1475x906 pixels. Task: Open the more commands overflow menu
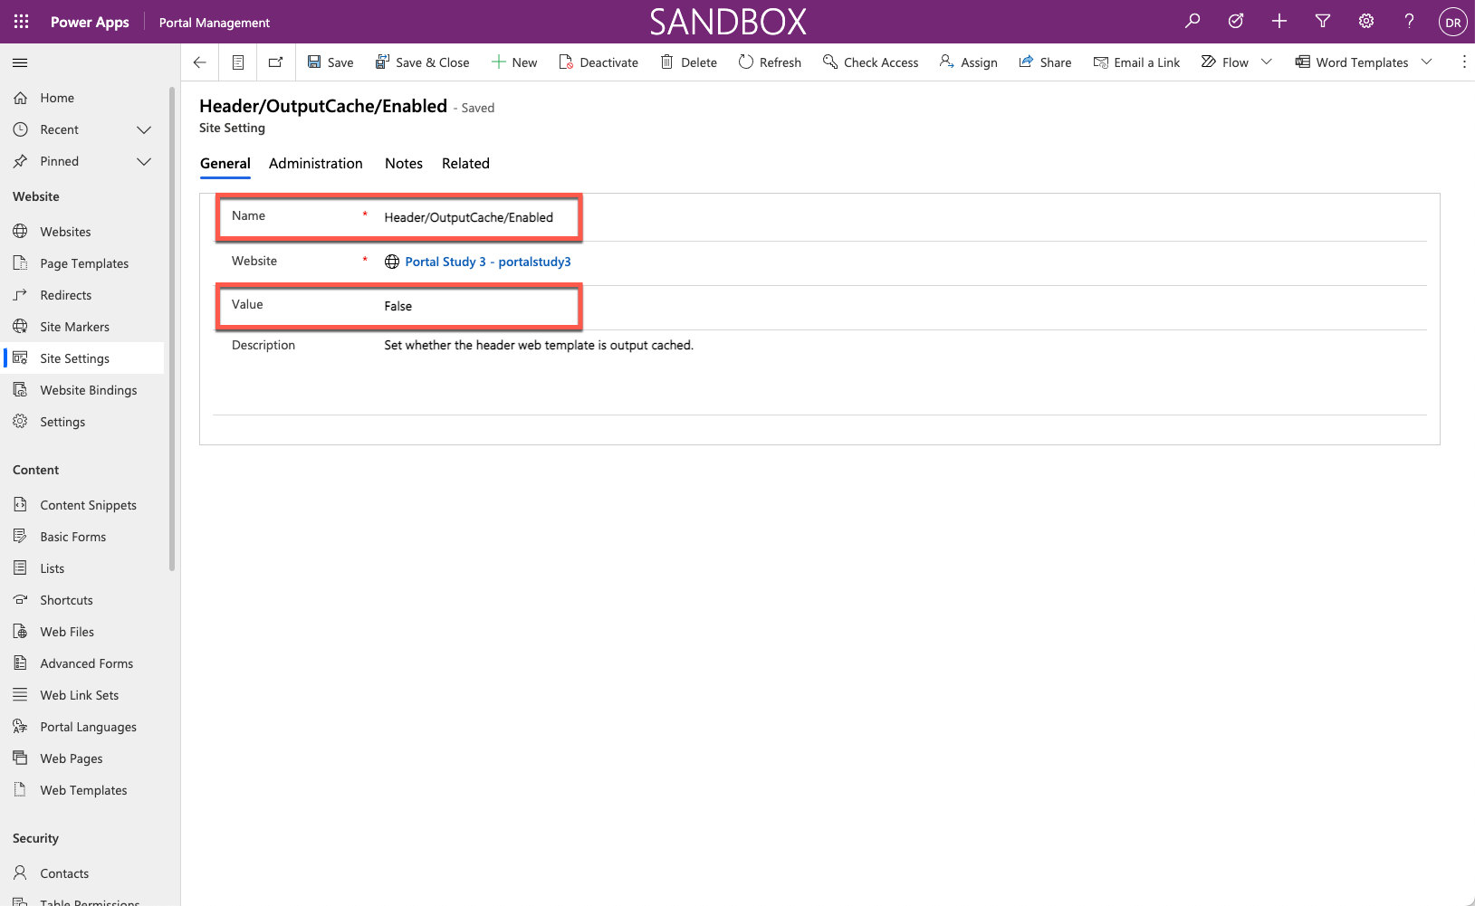[1464, 62]
